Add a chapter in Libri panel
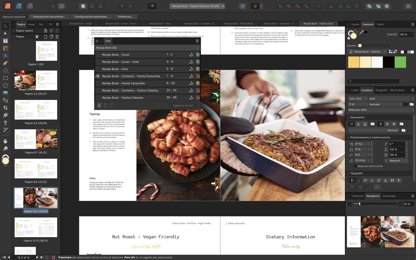 pyautogui.click(x=100, y=105)
